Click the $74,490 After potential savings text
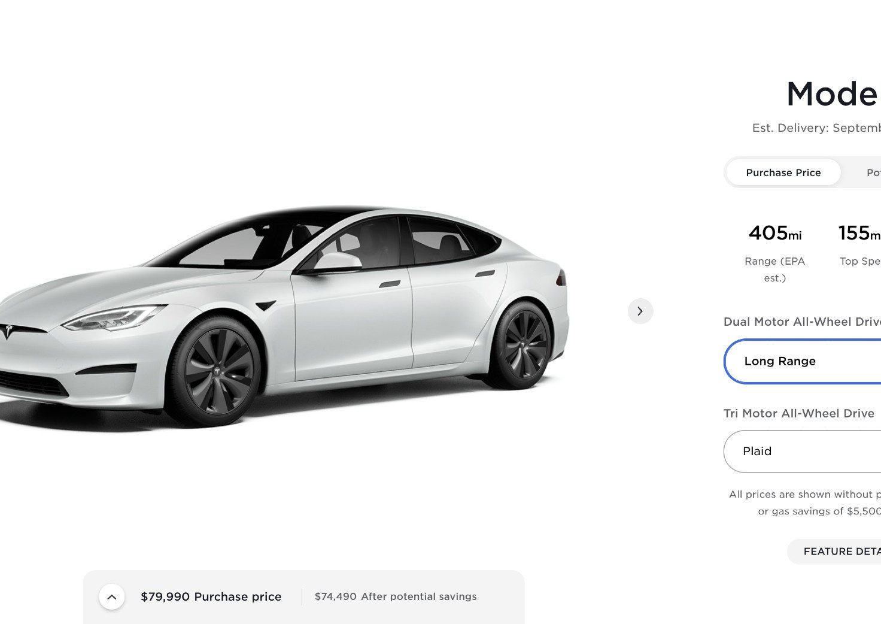Viewport: 881px width, 624px height. click(396, 596)
